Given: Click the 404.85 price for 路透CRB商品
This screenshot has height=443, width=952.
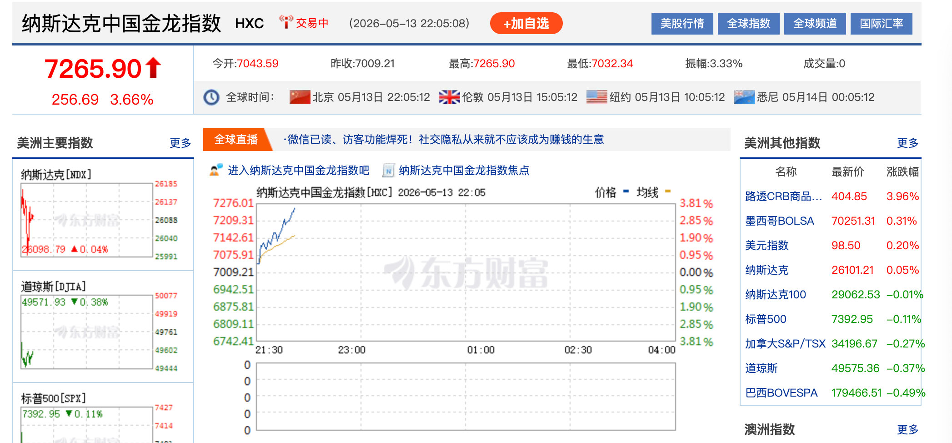Looking at the screenshot, I should 849,196.
